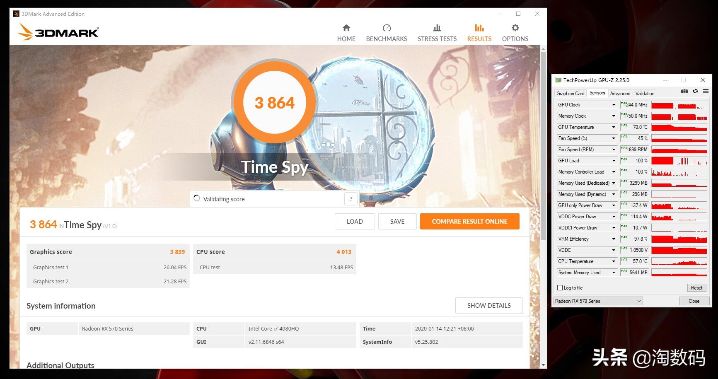Click the LOAD button

(x=355, y=222)
